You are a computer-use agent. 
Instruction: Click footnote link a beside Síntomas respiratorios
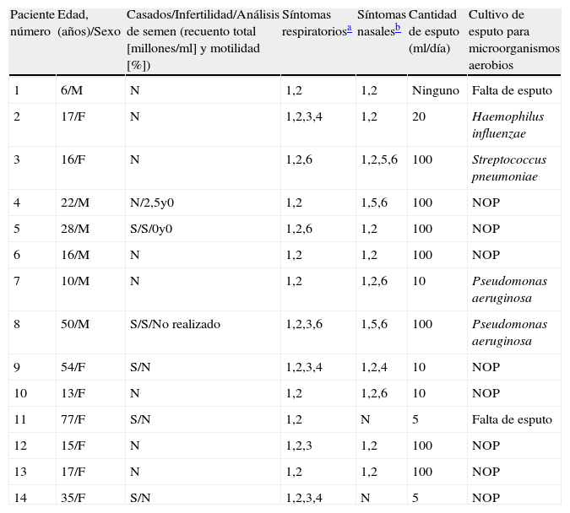(349, 30)
